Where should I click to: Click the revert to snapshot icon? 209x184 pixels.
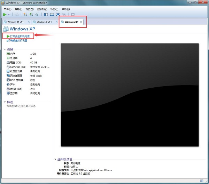point(31,14)
